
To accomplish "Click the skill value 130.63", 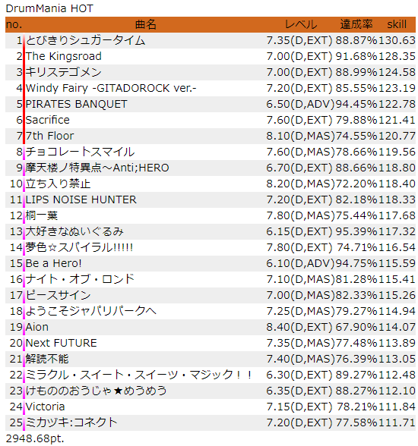I will coord(397,40).
